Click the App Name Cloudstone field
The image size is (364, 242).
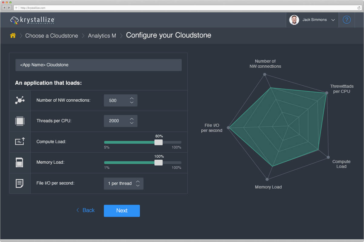[x=98, y=65]
